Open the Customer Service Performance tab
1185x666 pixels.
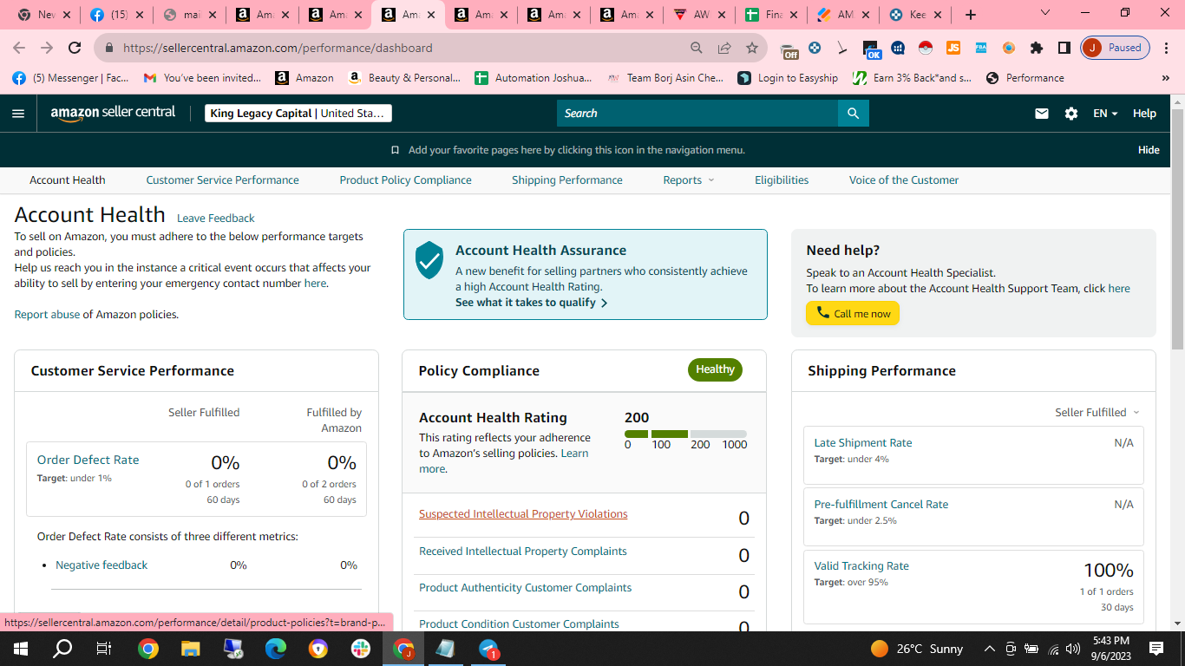222,180
